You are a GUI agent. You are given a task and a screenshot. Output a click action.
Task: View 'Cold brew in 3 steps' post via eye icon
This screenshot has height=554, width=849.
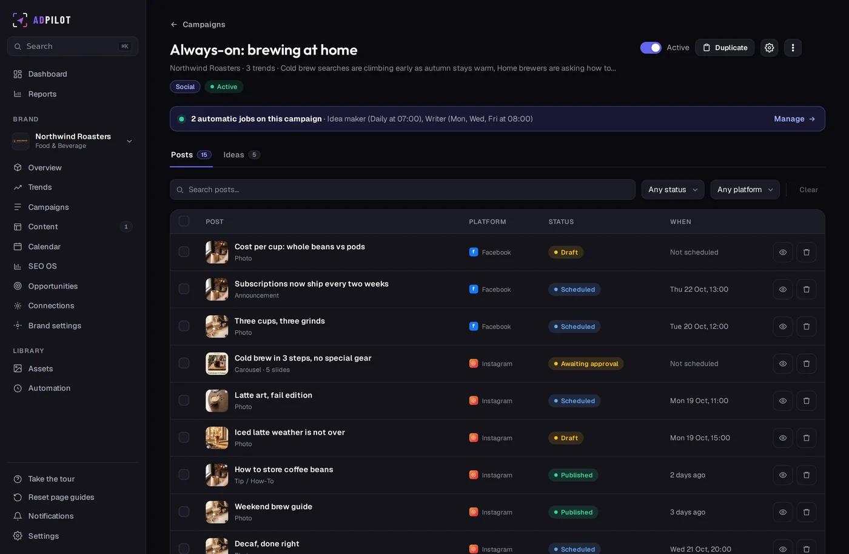point(783,364)
